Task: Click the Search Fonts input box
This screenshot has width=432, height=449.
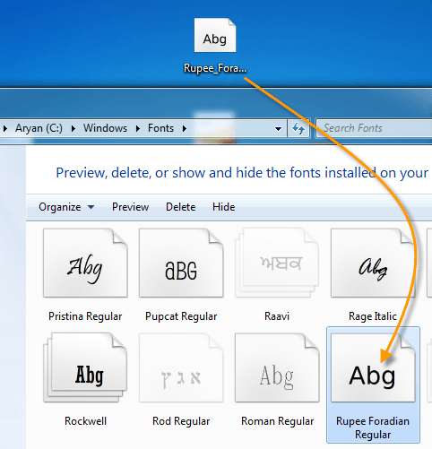Action: (374, 128)
